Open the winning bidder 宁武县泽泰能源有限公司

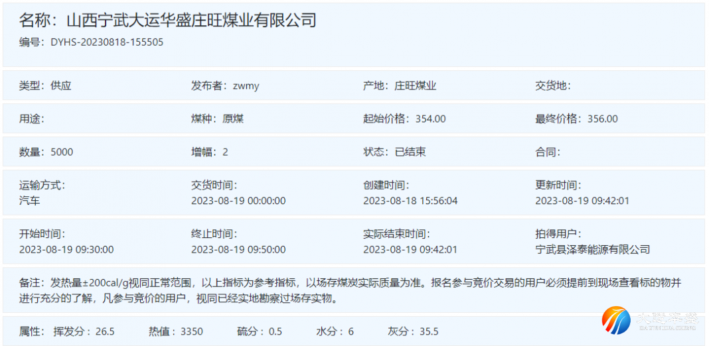click(592, 249)
